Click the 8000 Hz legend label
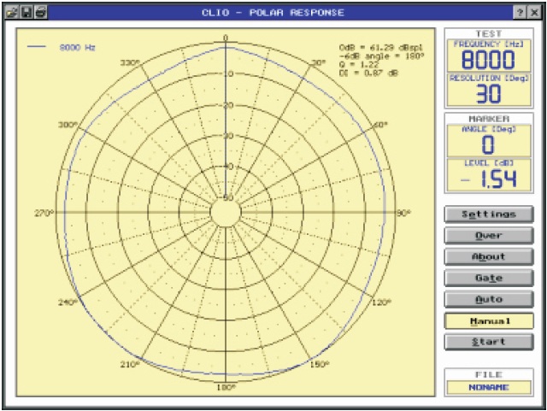The width and height of the screenshot is (547, 411). tap(77, 48)
